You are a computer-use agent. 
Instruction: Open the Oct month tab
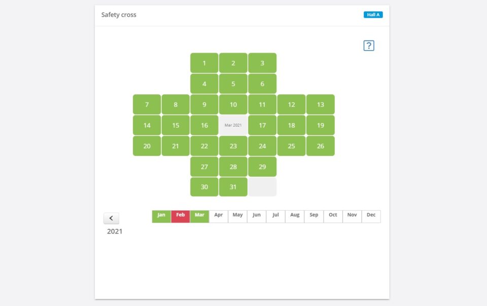coord(333,216)
